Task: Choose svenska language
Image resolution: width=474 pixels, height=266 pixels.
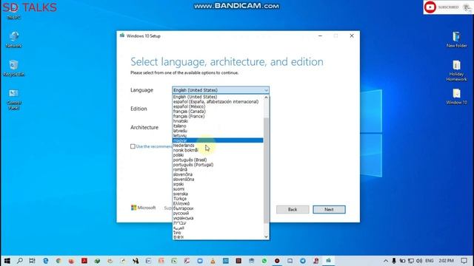Action: (218, 194)
